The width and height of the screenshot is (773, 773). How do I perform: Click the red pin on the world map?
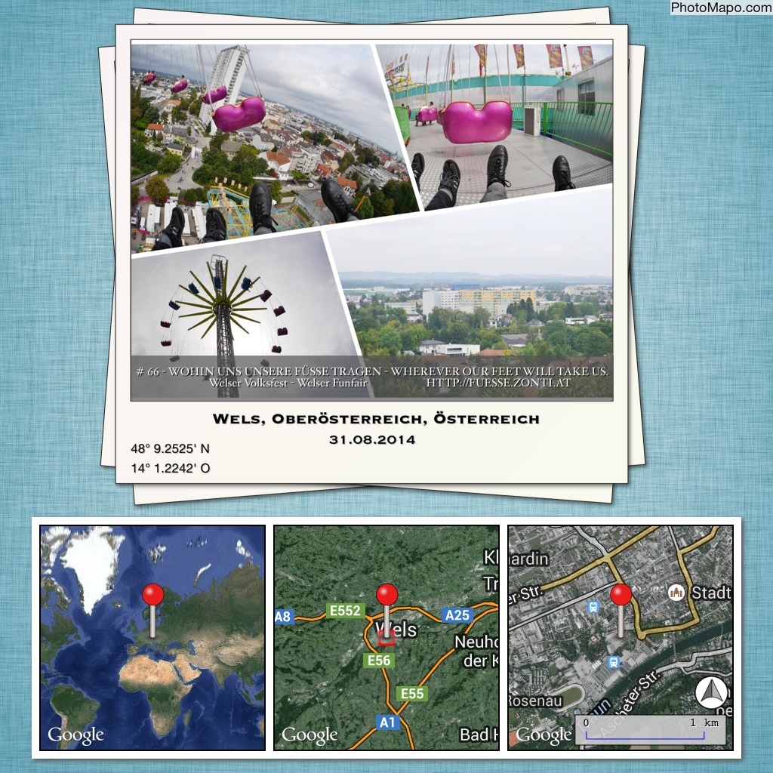[x=153, y=594]
